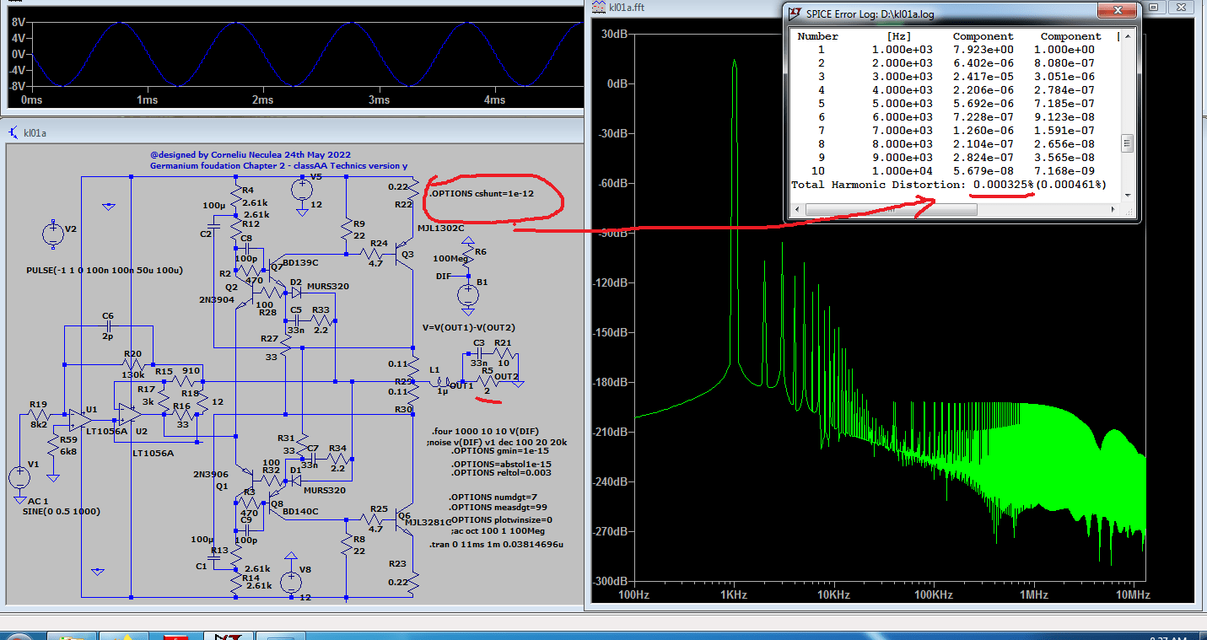Viewport: 1207px width, 640px height.
Task: Click the error log scroll-up arrow
Action: coord(1127,36)
